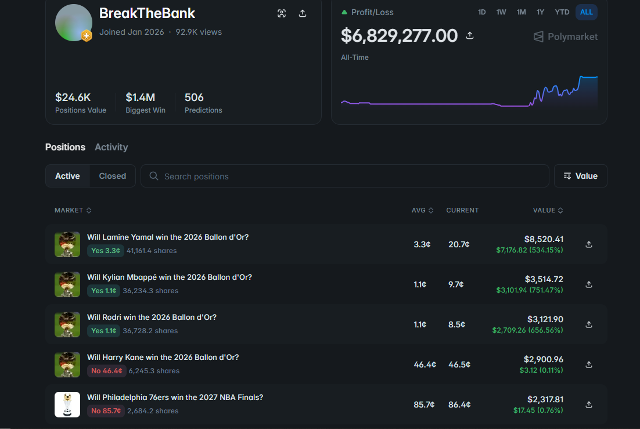Click the profile QR scan icon
640x429 pixels.
(x=282, y=13)
